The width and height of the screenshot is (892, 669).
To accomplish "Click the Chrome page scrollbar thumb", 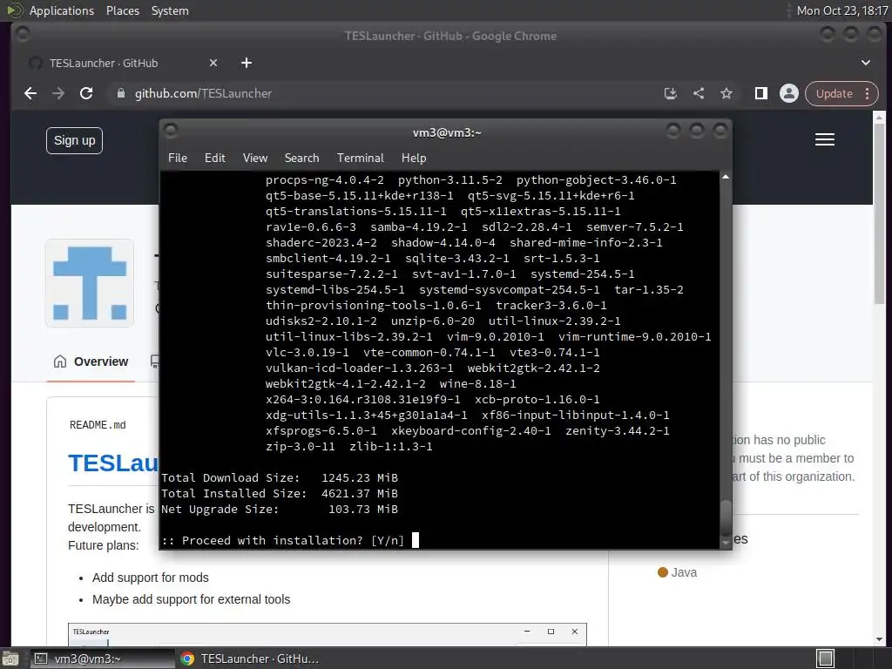I will click(879, 213).
